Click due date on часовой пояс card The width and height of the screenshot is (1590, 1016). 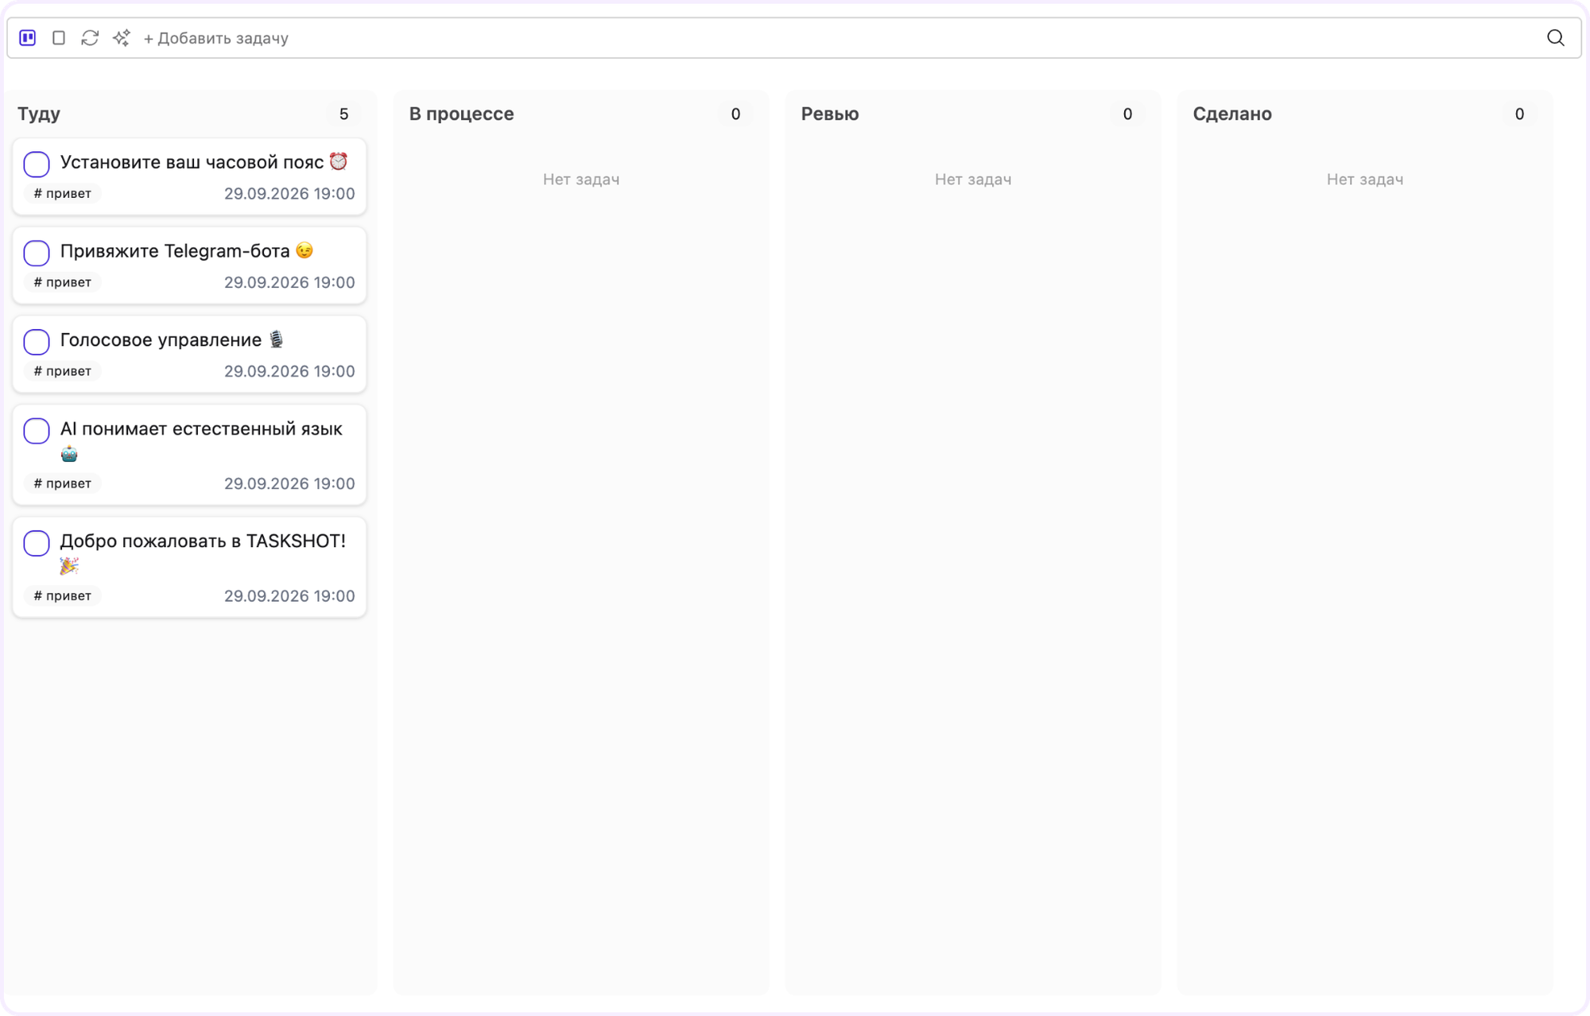click(x=289, y=193)
